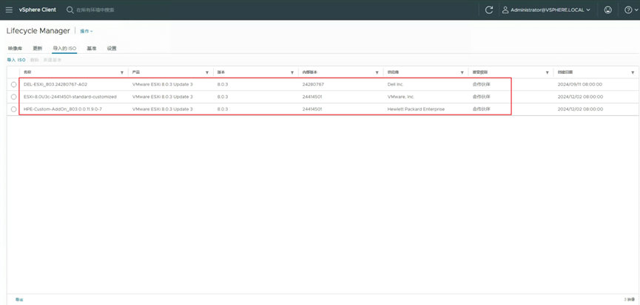Click version 8.0.3 in the DEL-ESXi row
This screenshot has height=305, width=640.
pos(223,84)
